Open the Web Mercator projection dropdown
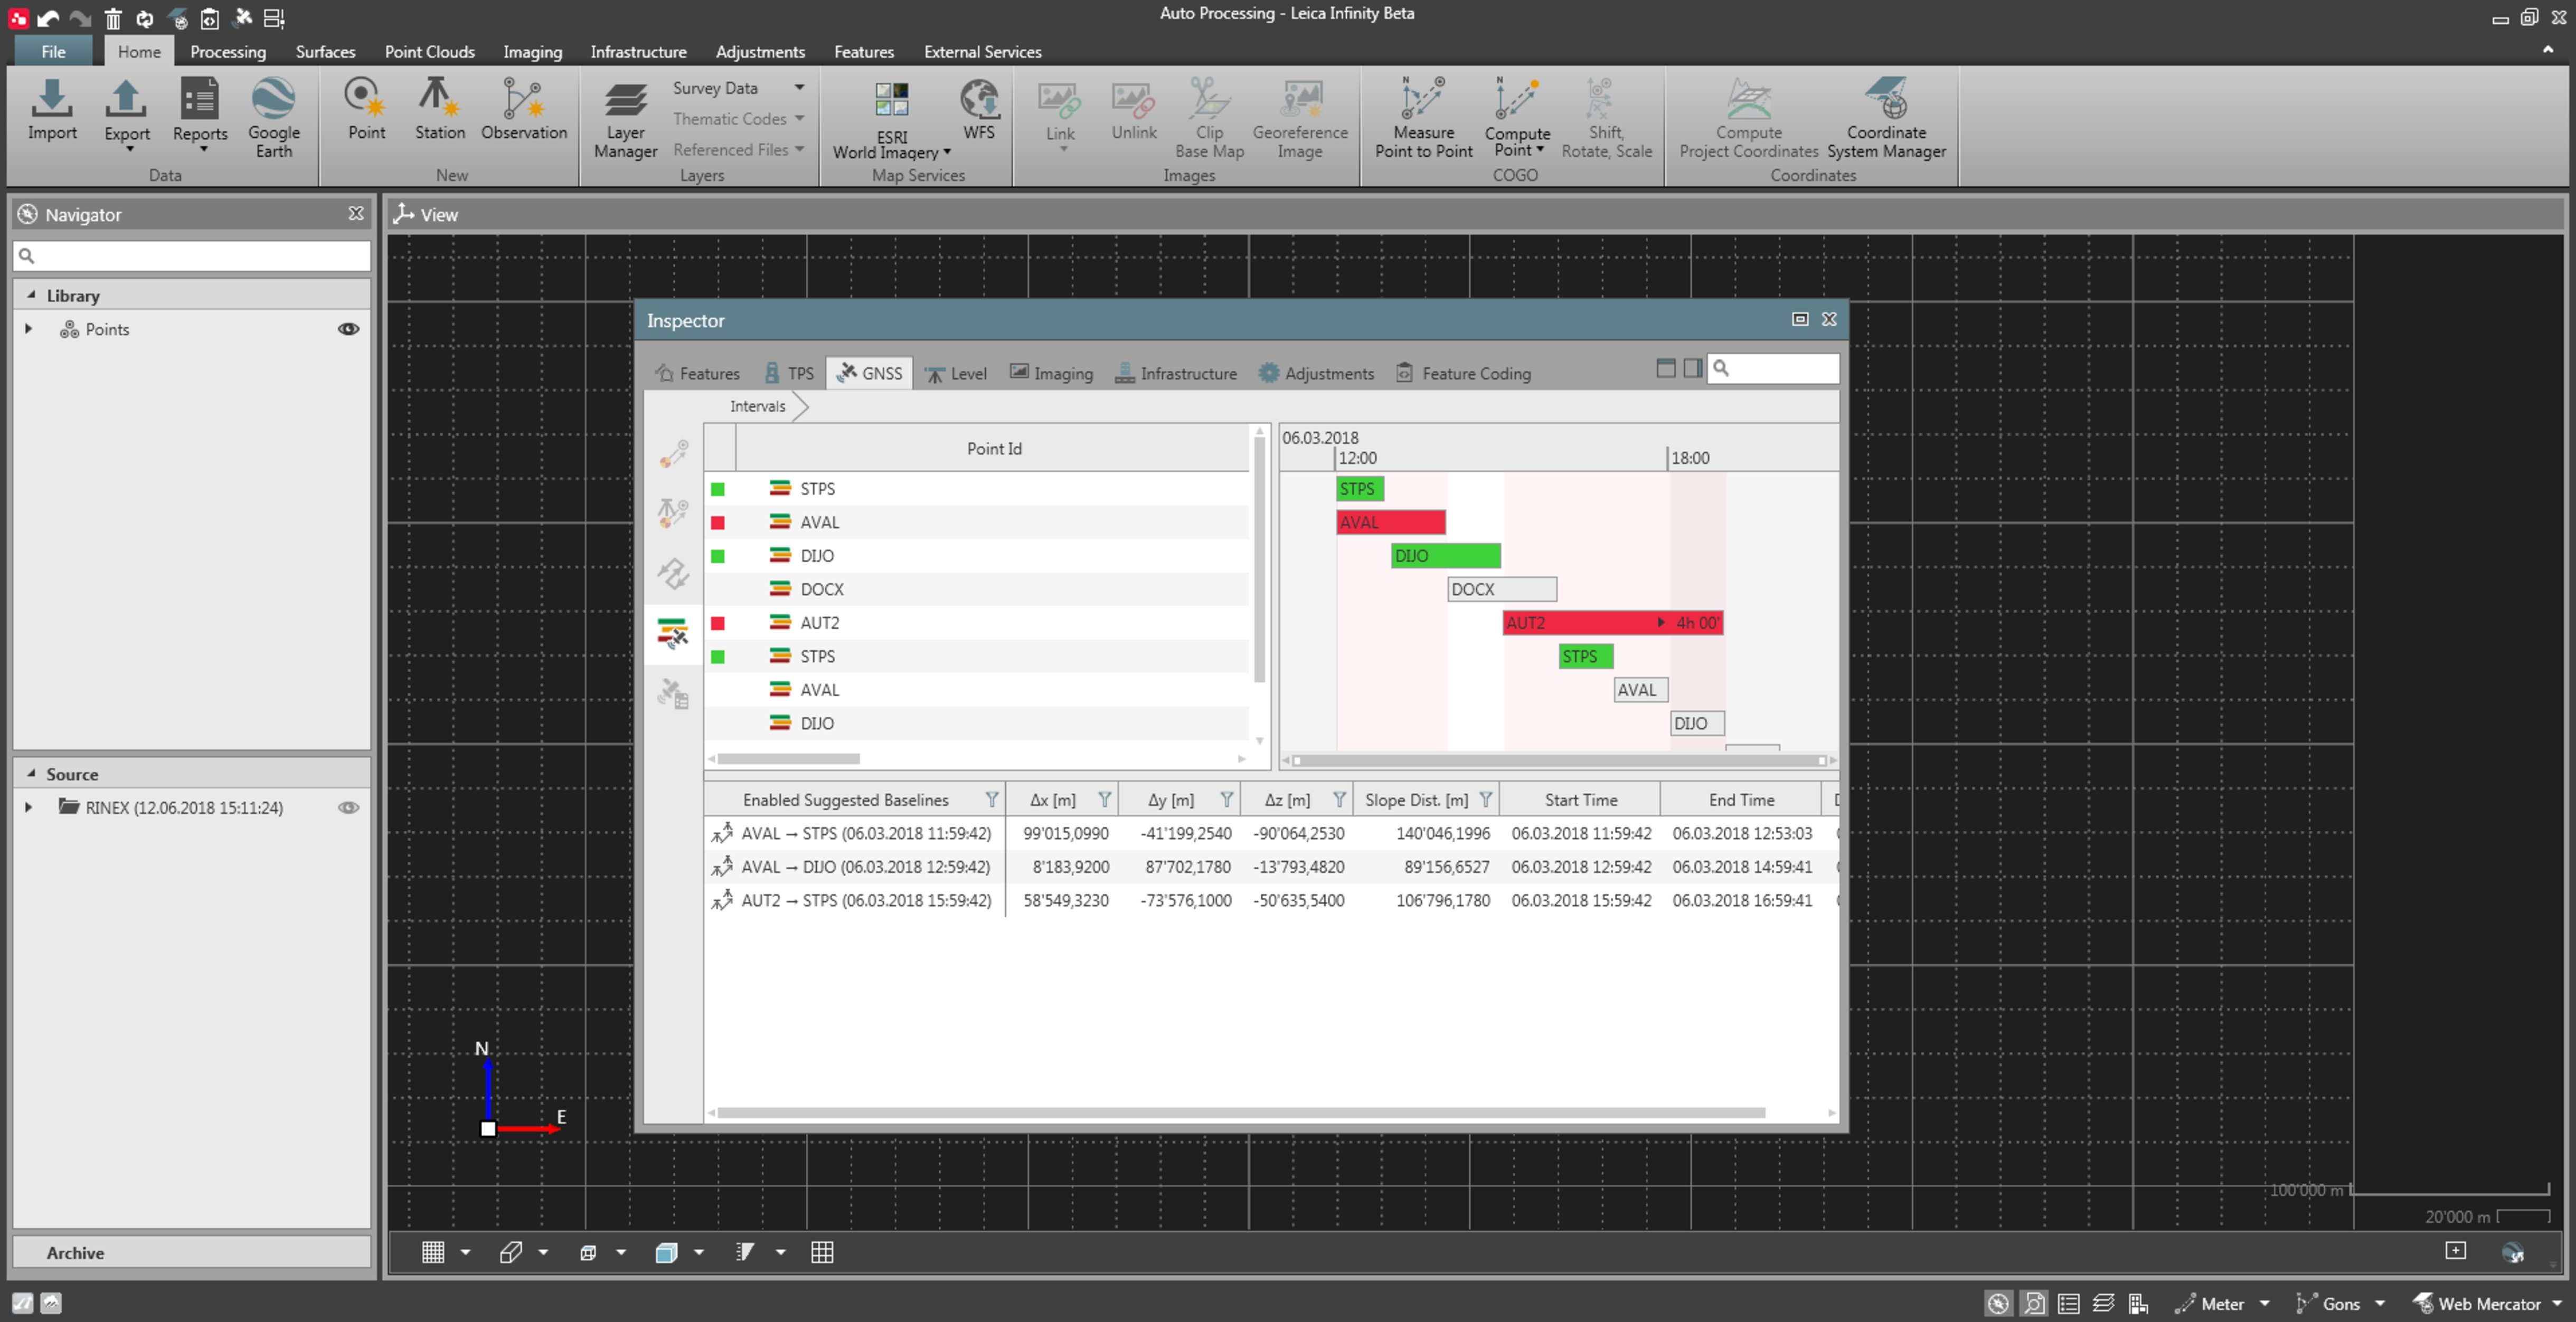 [2558, 1303]
